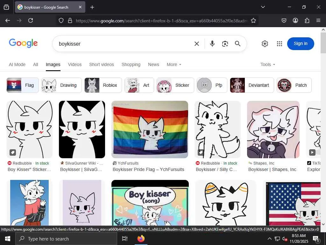Search by image with camera lens icon

225,44
